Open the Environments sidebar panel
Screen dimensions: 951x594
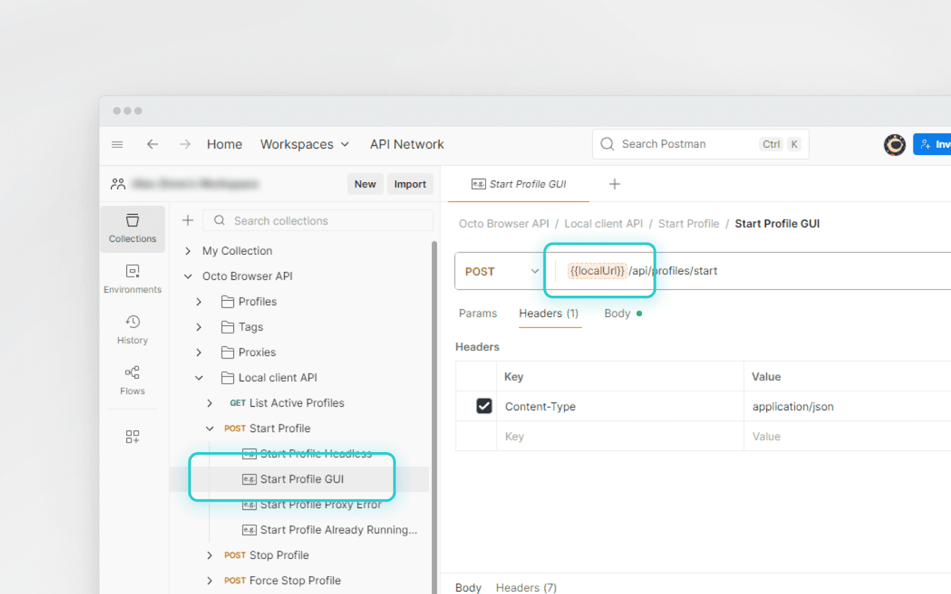tap(133, 280)
